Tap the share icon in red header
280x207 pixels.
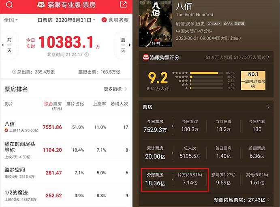pyautogui.click(x=123, y=4)
